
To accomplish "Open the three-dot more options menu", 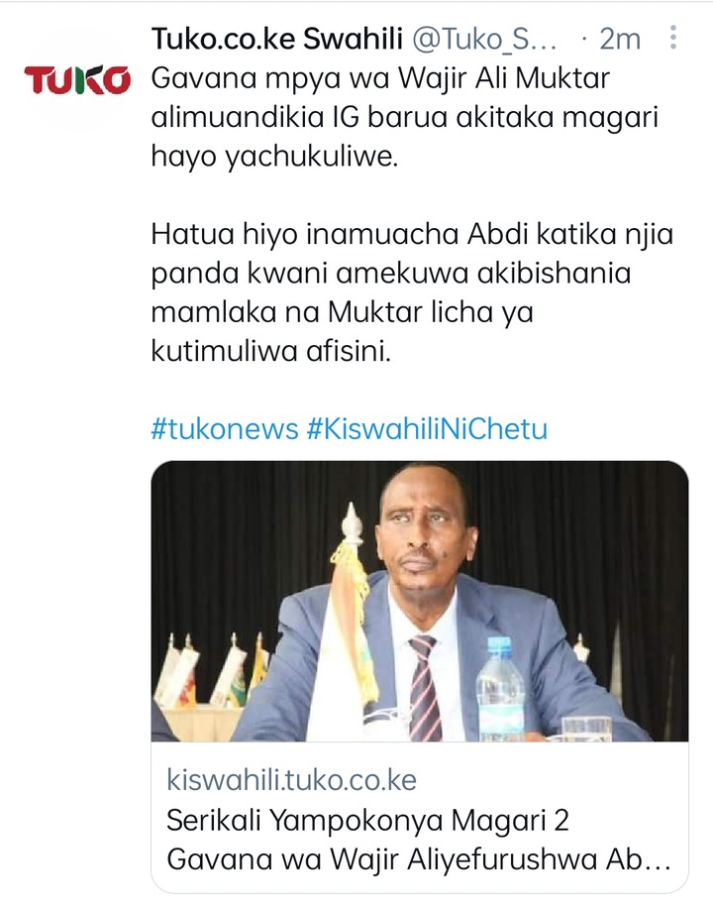I will 673,38.
